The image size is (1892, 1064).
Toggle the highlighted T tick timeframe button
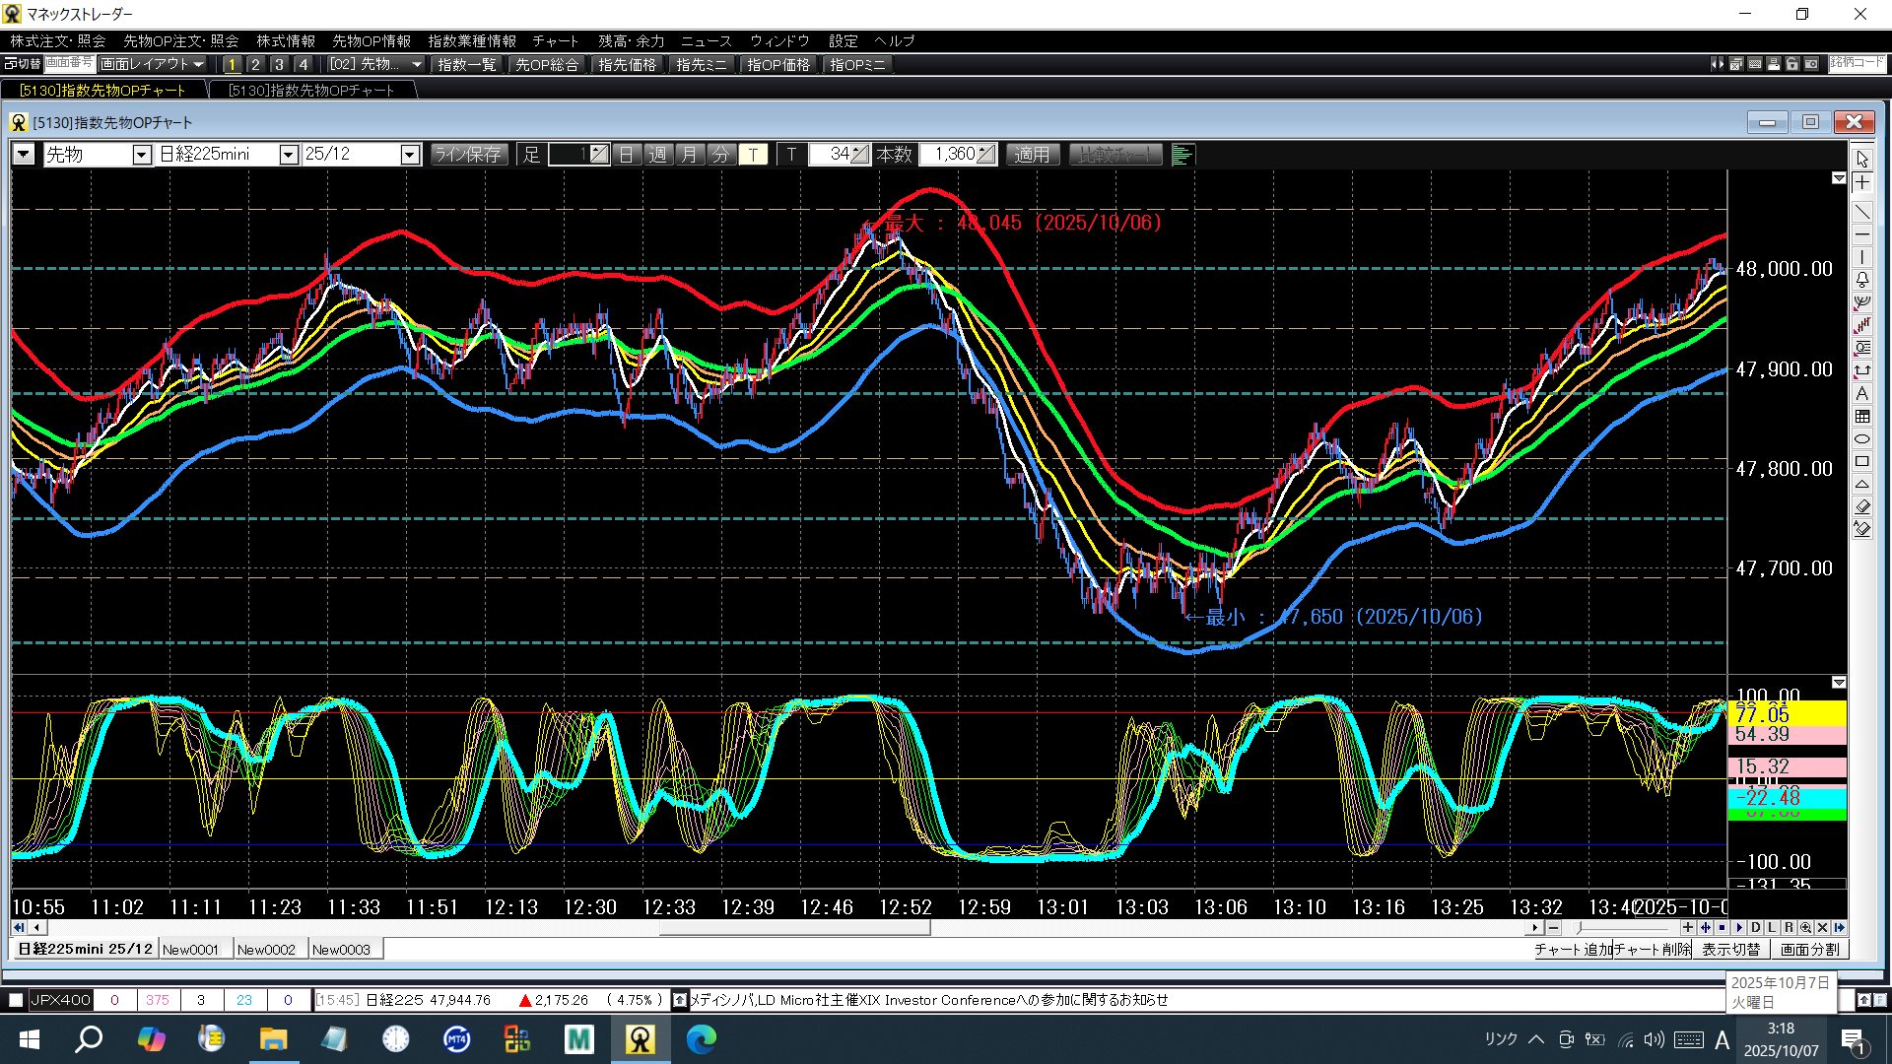click(x=753, y=155)
